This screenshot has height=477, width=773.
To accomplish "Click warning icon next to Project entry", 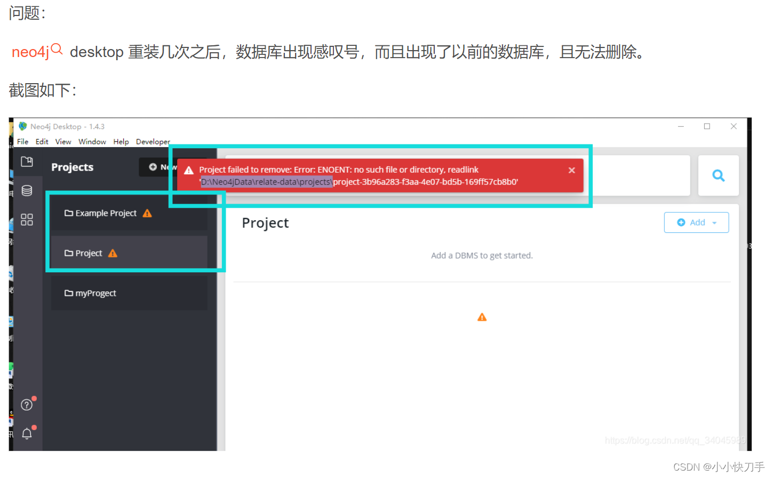I will [113, 253].
